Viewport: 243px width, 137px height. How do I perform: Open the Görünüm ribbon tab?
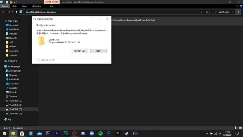pyautogui.click(x=37, y=6)
